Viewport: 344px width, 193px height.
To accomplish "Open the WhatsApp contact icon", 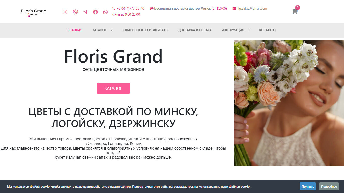I will (105, 12).
